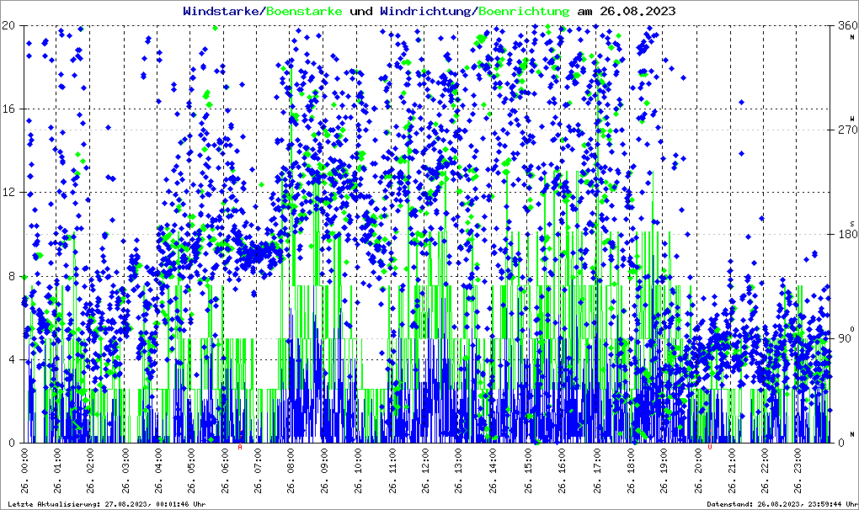Select the green 'Boenrichtung' legend word
This screenshot has height=510, width=859.
tap(524, 11)
